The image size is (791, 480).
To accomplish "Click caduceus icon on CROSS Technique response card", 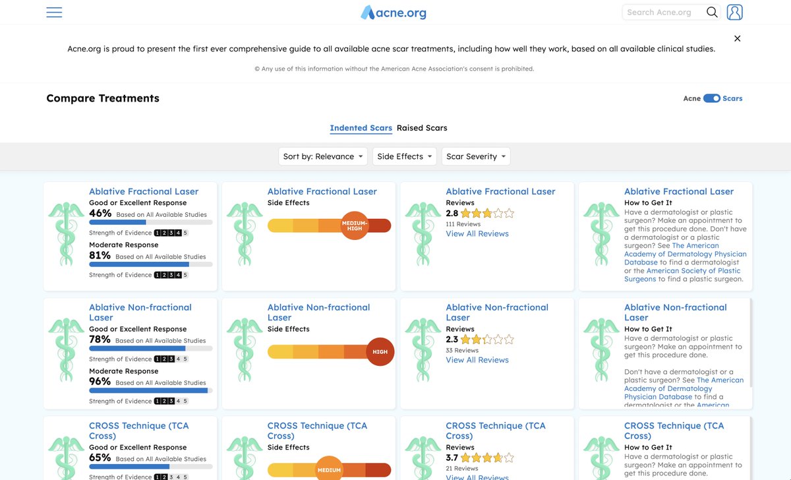I will tap(66, 458).
